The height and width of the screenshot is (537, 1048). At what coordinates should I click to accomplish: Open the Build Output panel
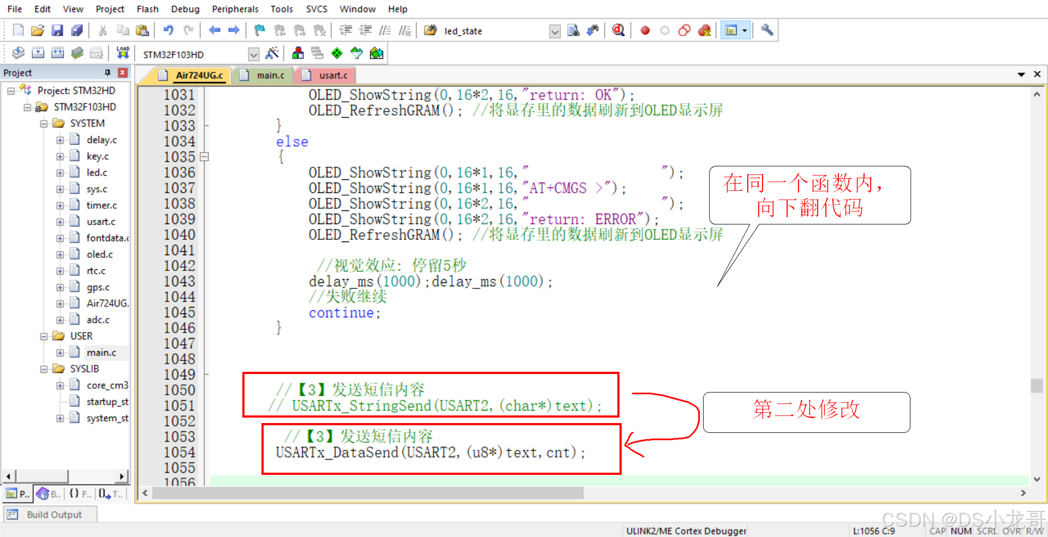[x=50, y=515]
